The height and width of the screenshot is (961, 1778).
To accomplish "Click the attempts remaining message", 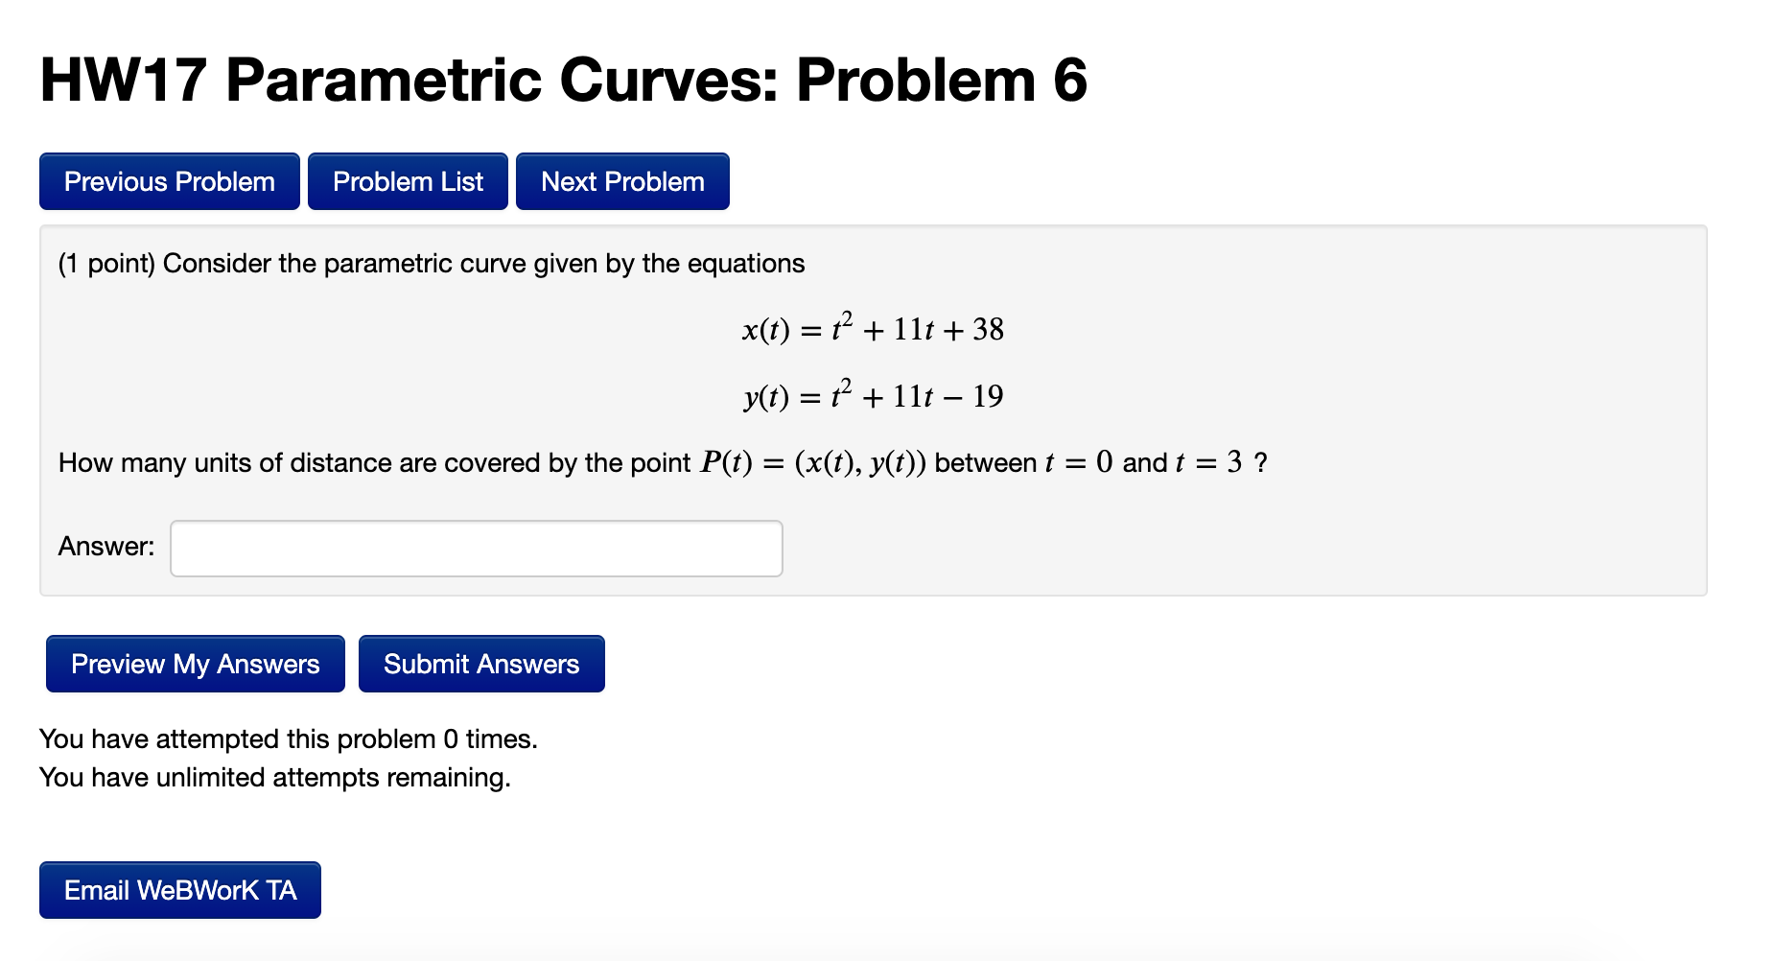I will (275, 777).
